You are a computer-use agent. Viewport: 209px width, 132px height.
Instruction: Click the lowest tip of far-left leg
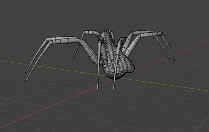coord(25,81)
